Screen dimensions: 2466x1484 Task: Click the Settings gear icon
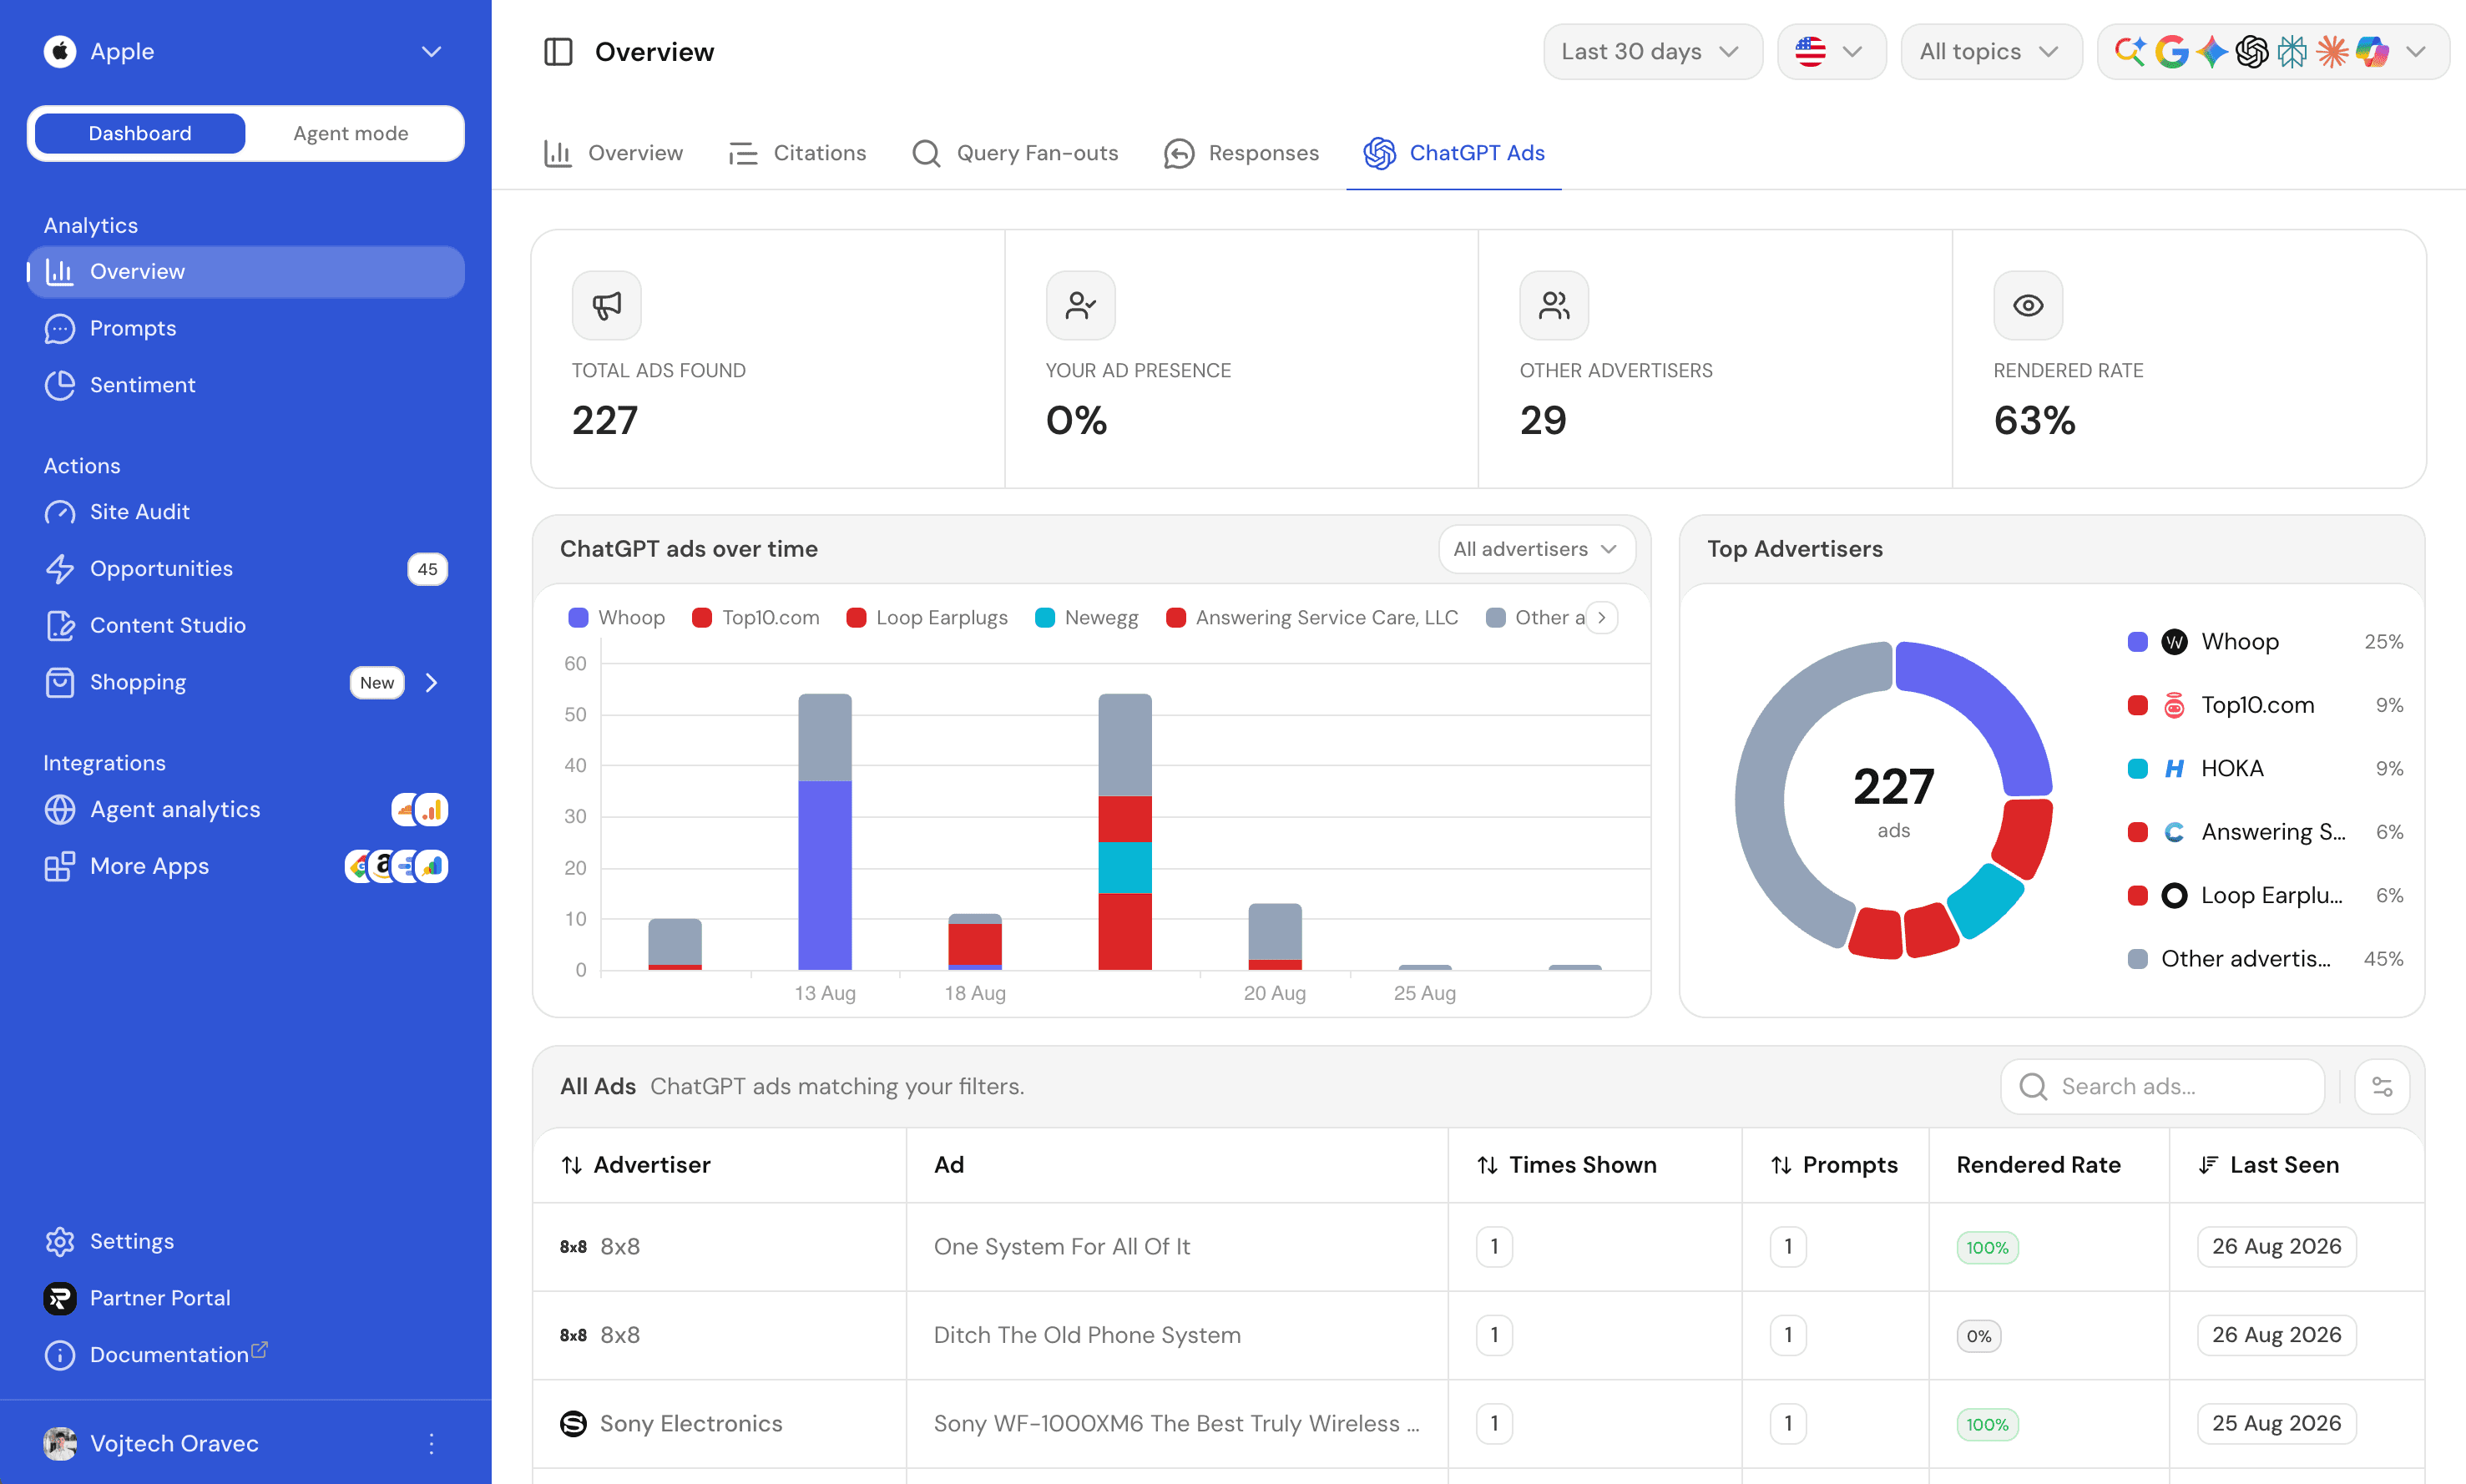(x=60, y=1241)
